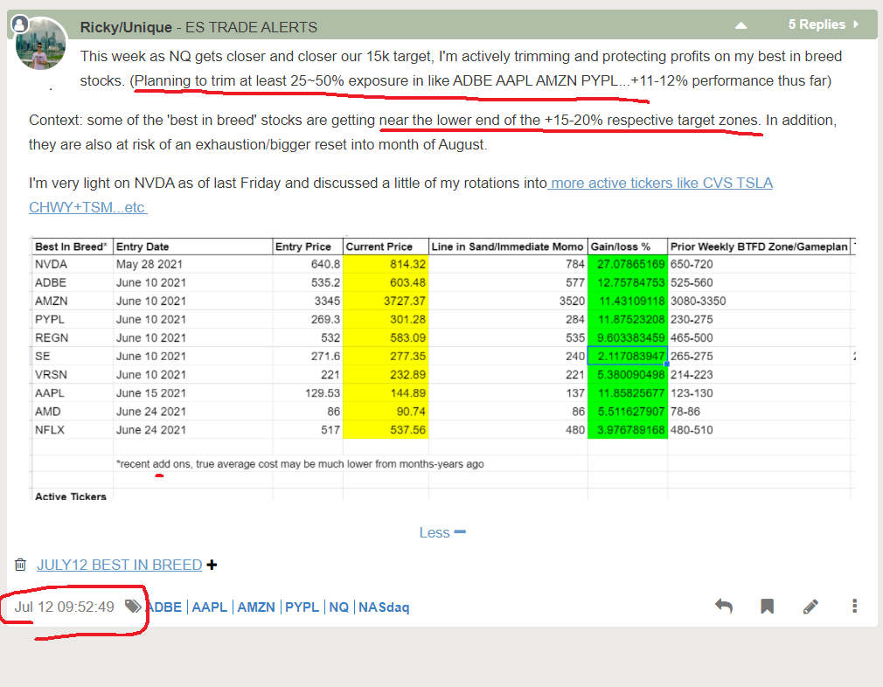Select highlighted gain cell 2.117083947
883x687 pixels.
pos(628,356)
